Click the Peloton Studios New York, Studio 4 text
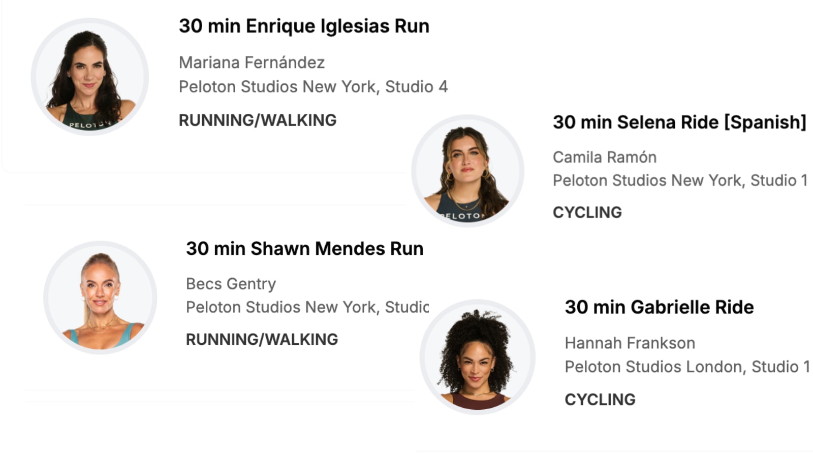 click(313, 87)
